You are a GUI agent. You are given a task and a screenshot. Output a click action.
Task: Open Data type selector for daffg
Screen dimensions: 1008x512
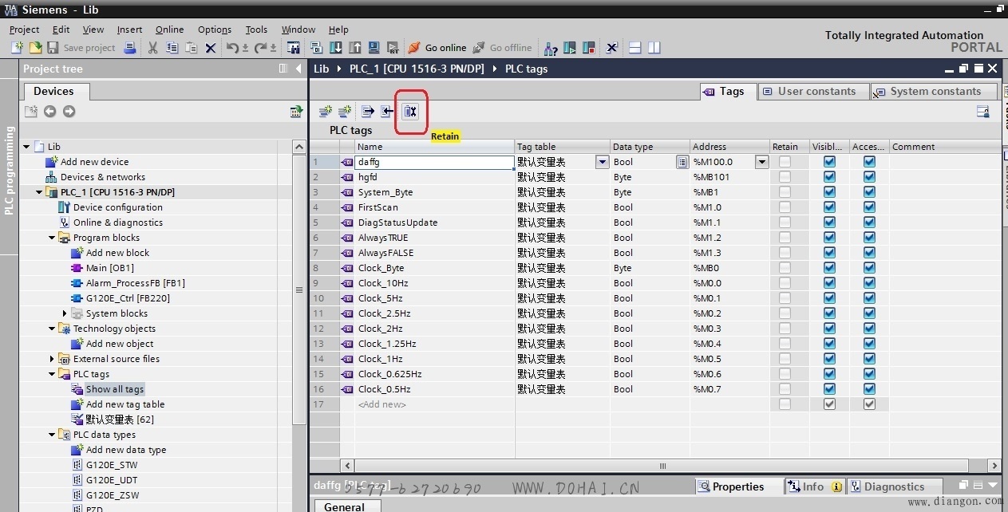[x=682, y=162]
